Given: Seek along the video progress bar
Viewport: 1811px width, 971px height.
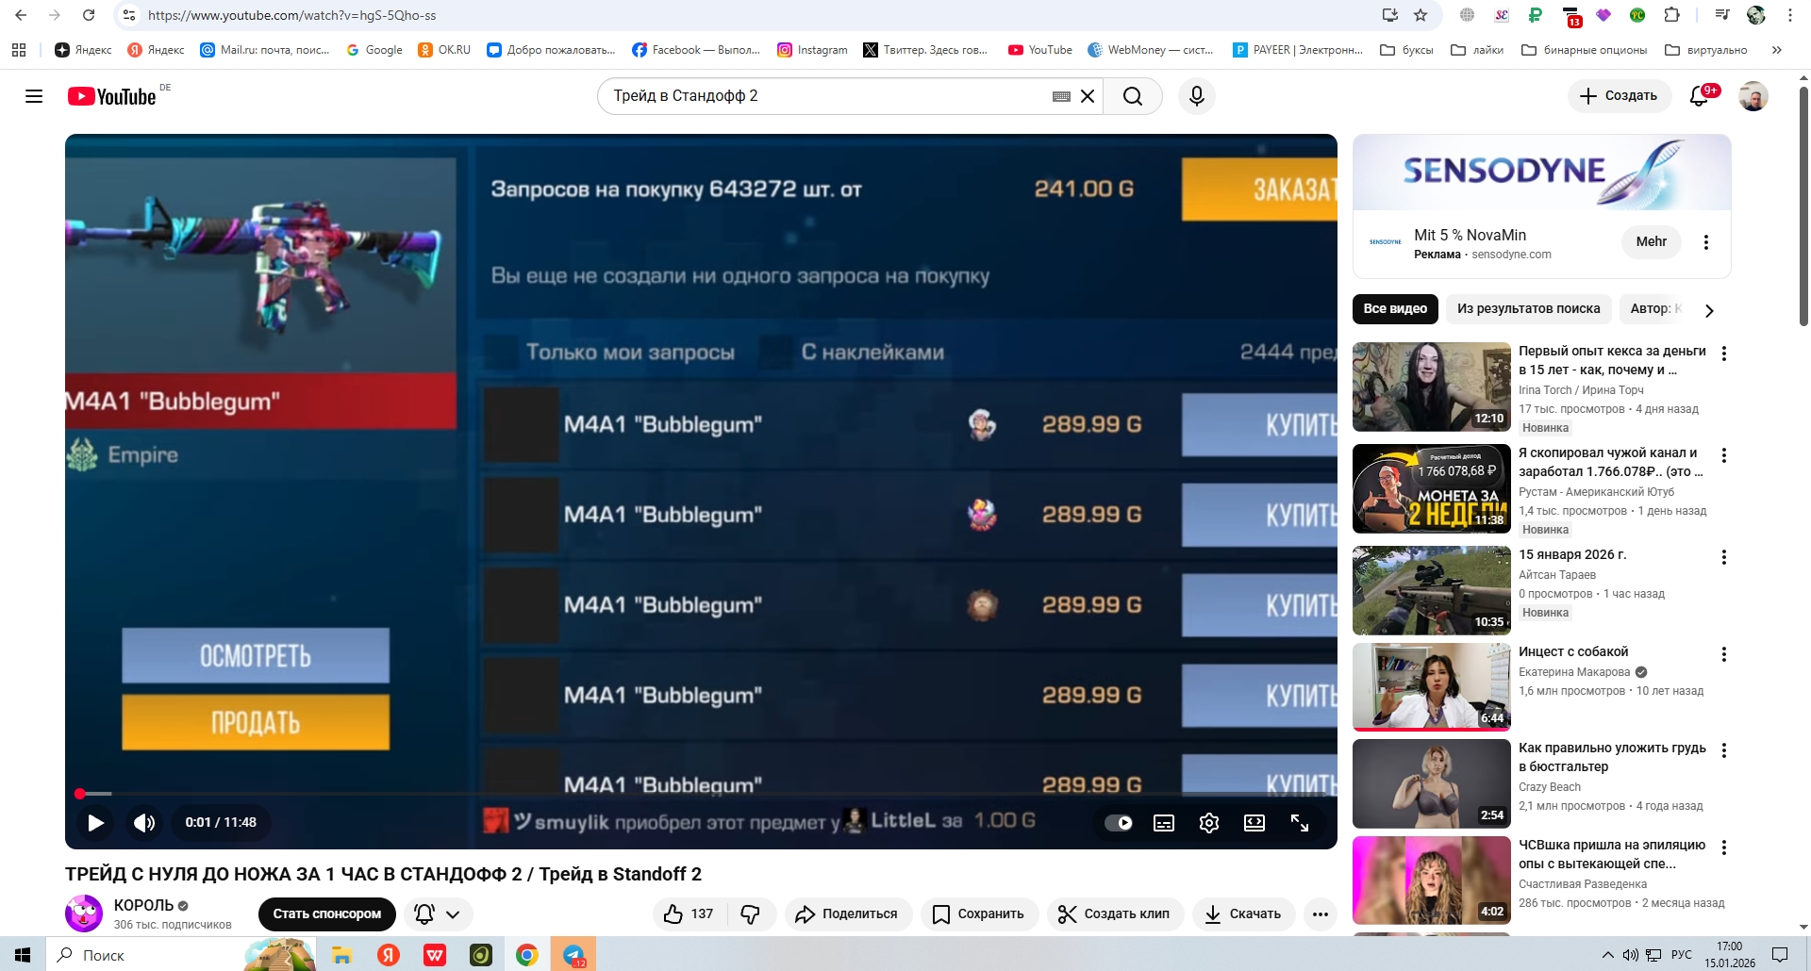Looking at the screenshot, I should click(701, 794).
